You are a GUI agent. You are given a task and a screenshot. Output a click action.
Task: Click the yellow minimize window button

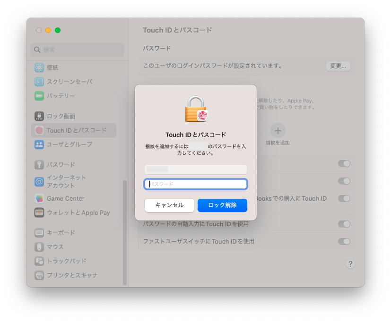(x=48, y=30)
